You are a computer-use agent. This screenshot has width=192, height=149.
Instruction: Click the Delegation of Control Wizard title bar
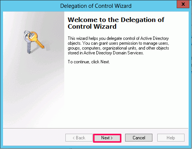tap(96, 6)
